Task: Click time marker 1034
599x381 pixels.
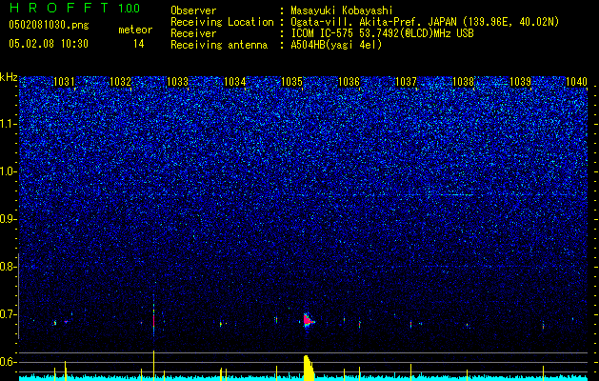Action: pyautogui.click(x=234, y=82)
